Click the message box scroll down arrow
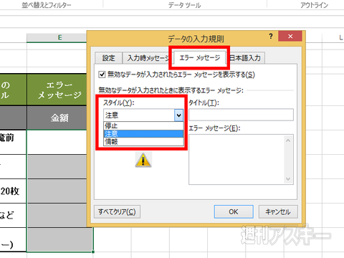Screen dimensions: 344x258 click(x=288, y=178)
